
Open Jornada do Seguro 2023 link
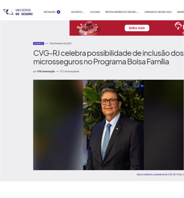[158, 12]
